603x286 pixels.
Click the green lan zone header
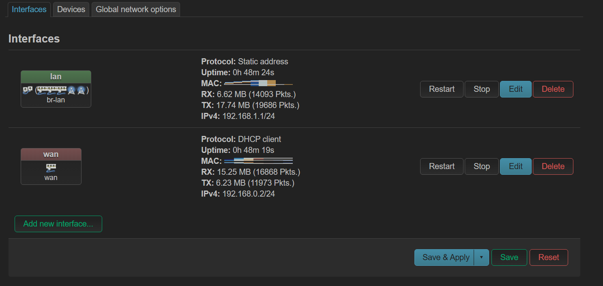pos(56,77)
